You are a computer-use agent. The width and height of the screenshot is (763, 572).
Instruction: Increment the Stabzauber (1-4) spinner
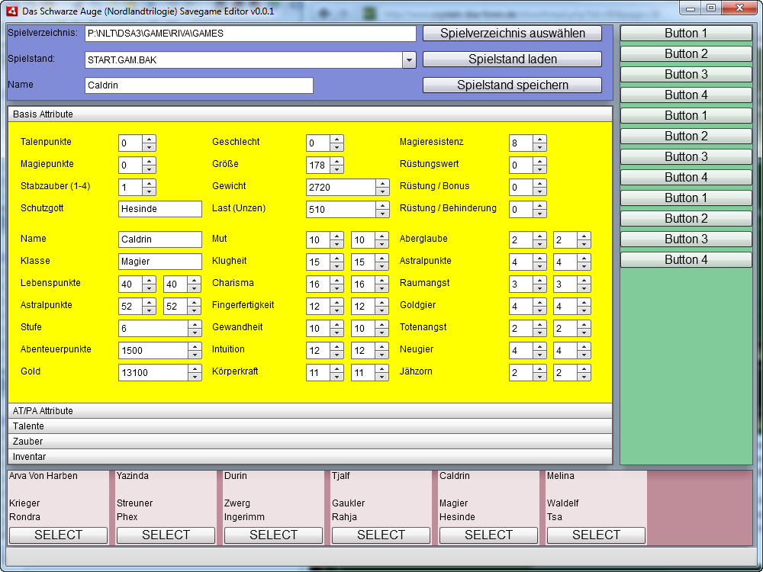[x=150, y=183]
